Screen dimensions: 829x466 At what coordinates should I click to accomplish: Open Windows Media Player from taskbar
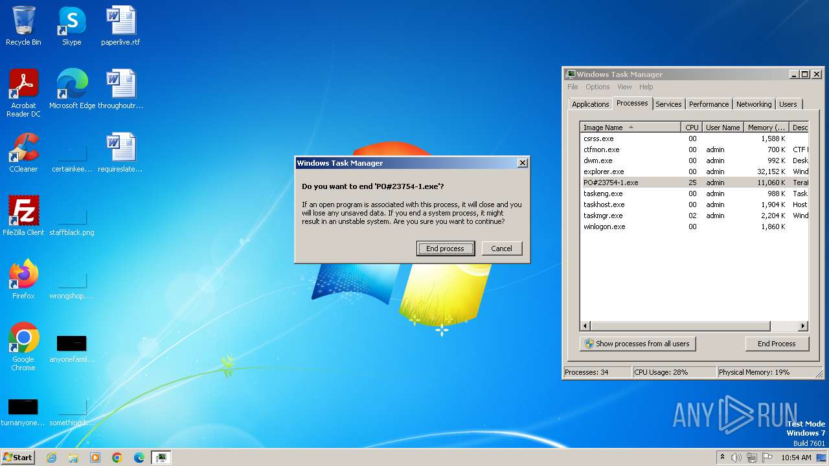tap(95, 458)
